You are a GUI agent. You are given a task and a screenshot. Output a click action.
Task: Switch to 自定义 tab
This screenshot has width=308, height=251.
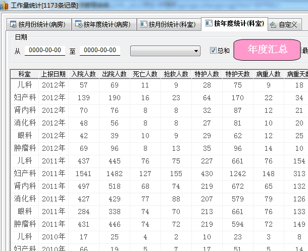coord(288,24)
